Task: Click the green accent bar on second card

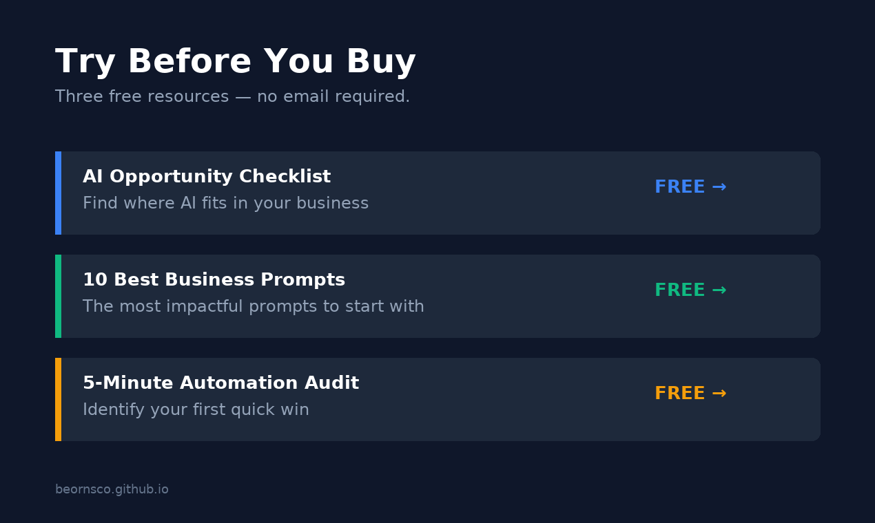Action: [58, 296]
